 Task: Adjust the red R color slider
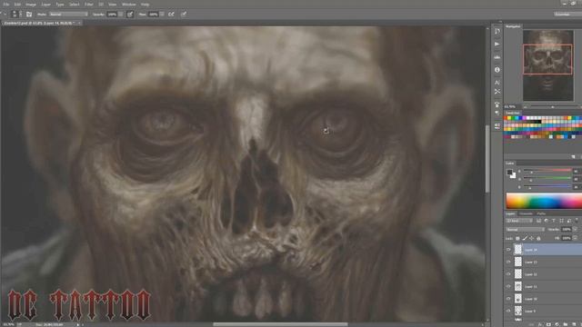tap(547, 171)
